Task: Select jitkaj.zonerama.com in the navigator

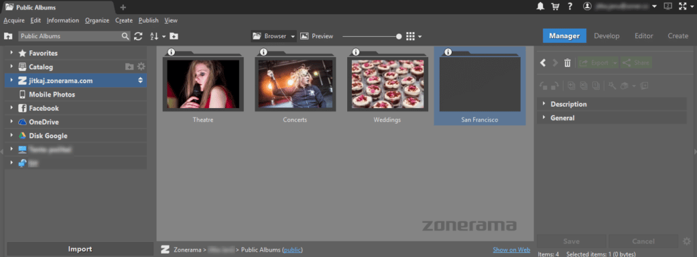Action: click(x=76, y=80)
